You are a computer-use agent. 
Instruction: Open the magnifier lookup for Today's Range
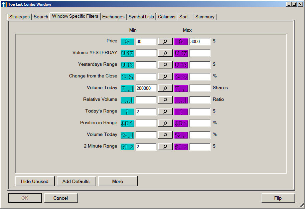(x=165, y=112)
